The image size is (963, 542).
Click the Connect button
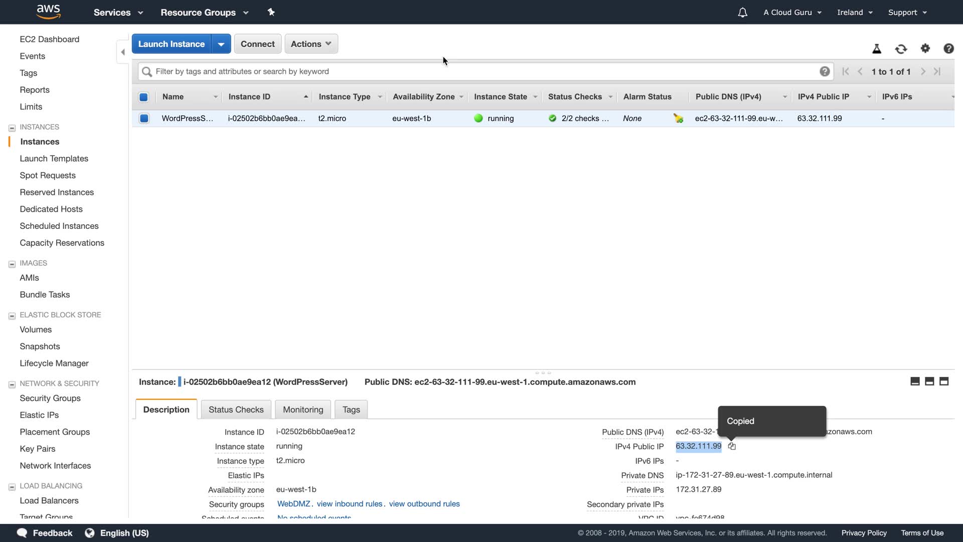257,44
